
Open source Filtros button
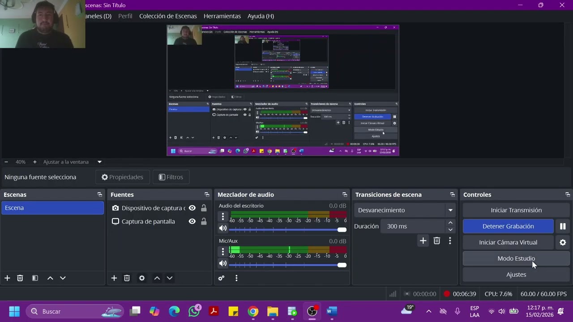pyautogui.click(x=171, y=177)
